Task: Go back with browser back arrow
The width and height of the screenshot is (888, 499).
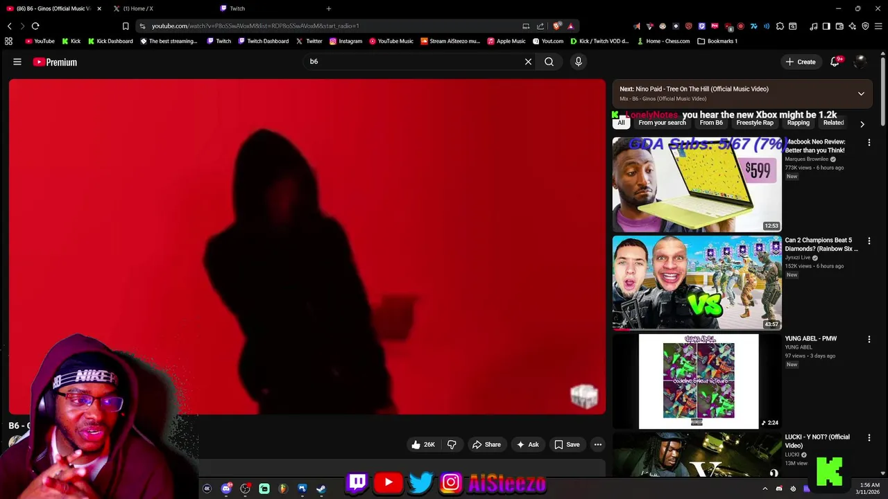Action: 10,26
